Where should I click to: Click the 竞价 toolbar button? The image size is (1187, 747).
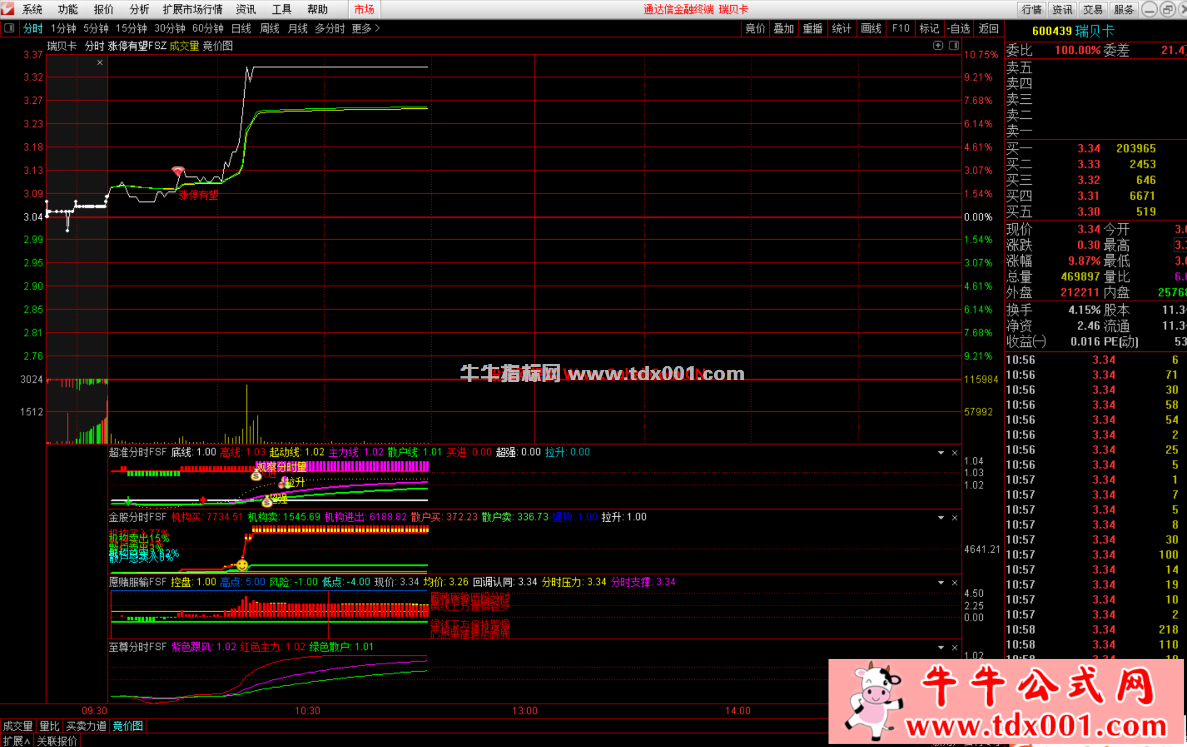tap(755, 28)
